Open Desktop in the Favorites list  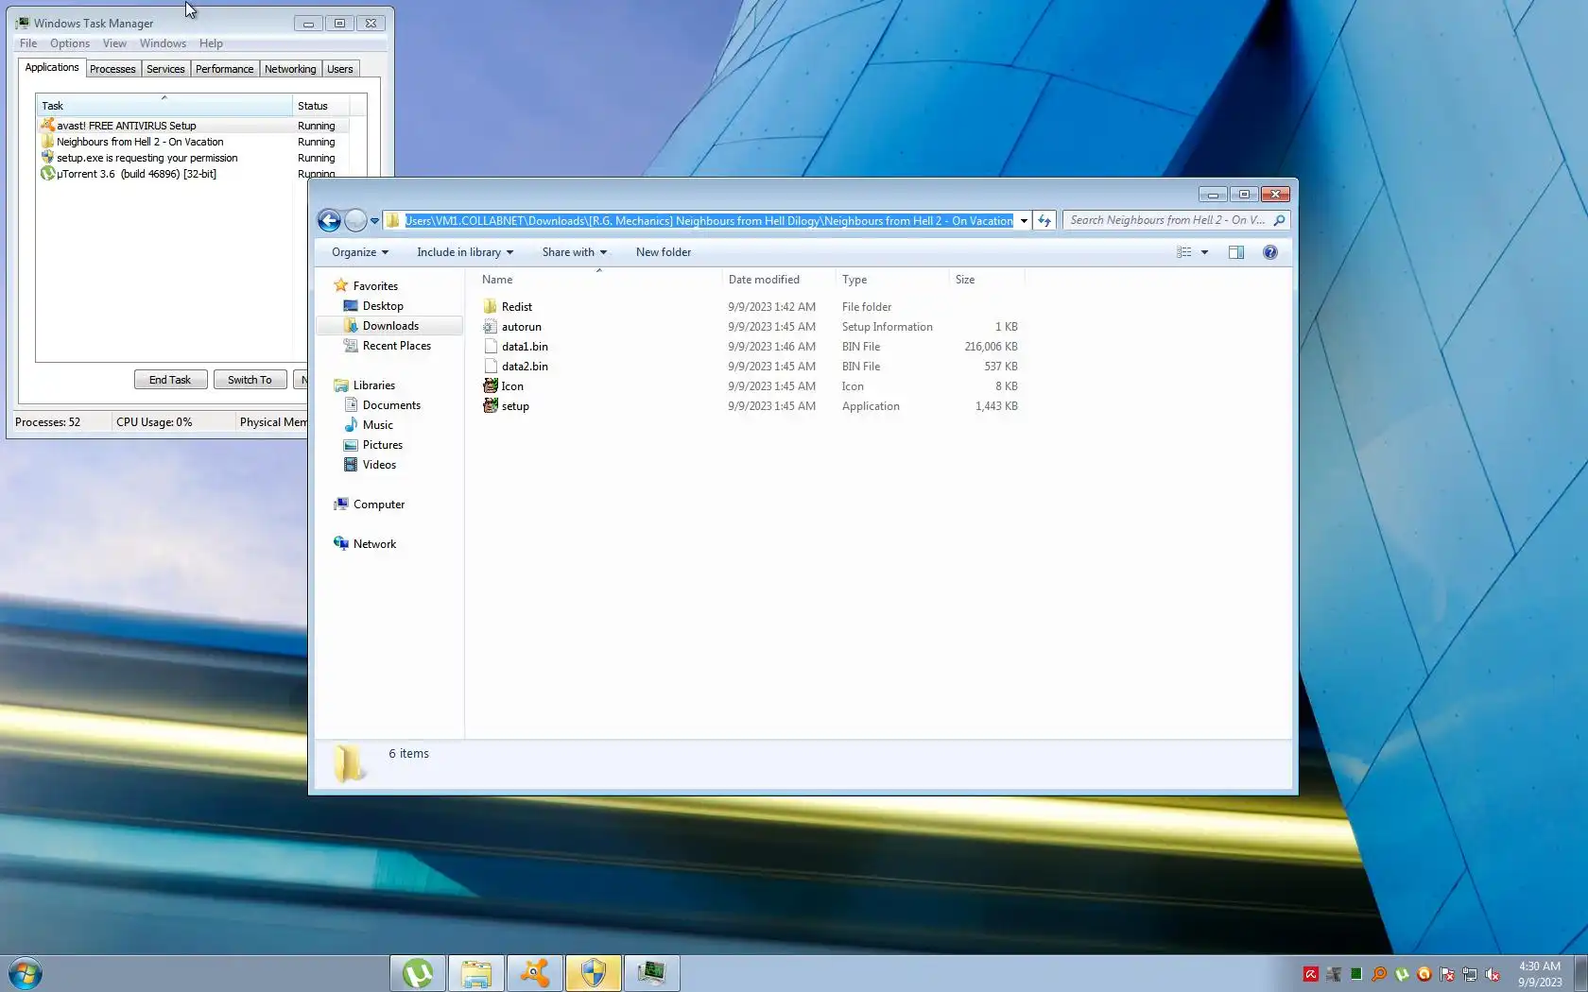click(383, 306)
